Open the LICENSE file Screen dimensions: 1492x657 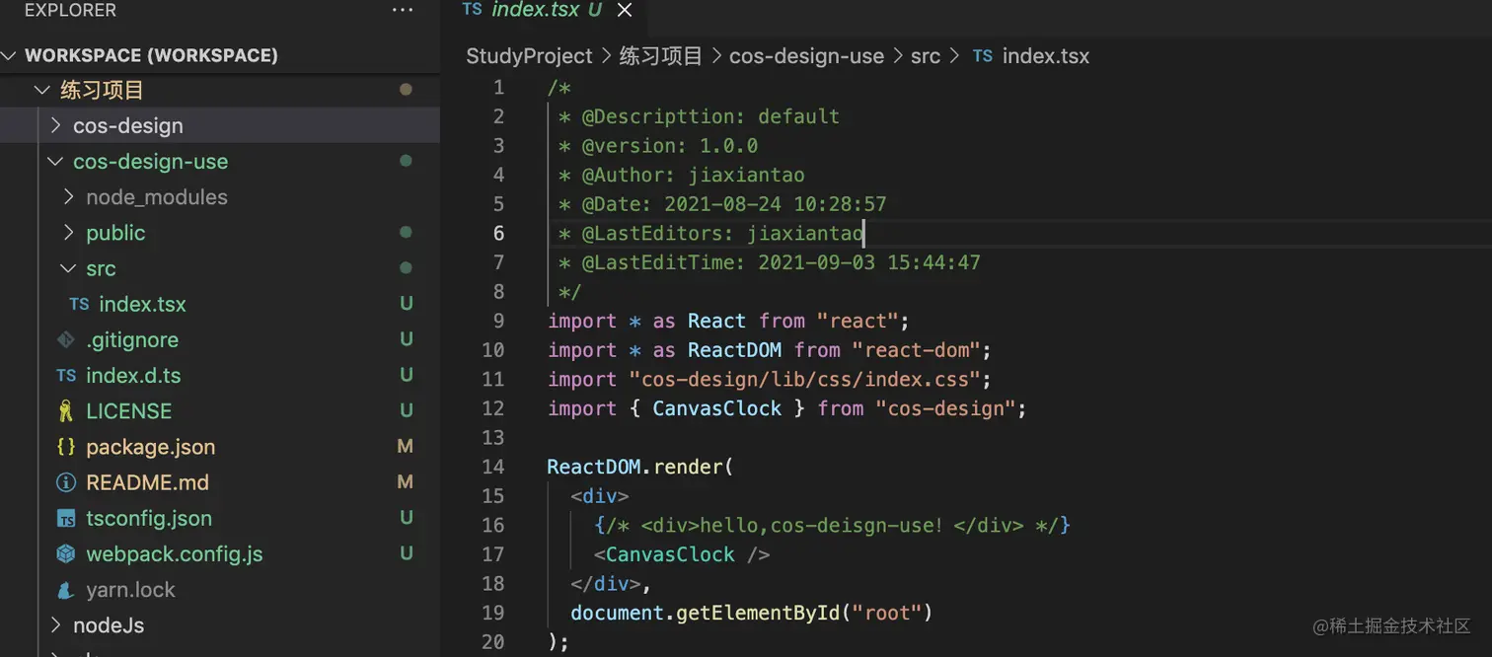pyautogui.click(x=129, y=410)
